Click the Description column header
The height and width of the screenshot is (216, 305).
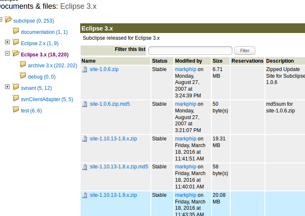tap(285, 61)
